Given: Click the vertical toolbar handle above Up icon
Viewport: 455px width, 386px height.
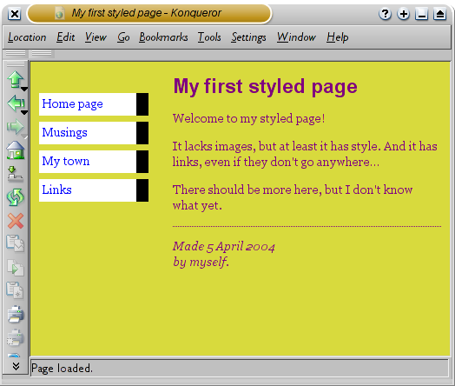Looking at the screenshot, I should pos(16,63).
